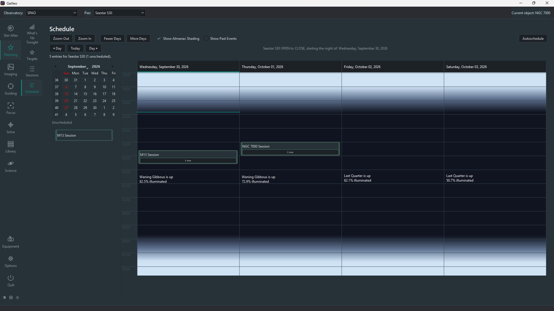Open Log of the NGC 7000 Session block
Viewport: 554px width, 311px height.
tap(290, 152)
